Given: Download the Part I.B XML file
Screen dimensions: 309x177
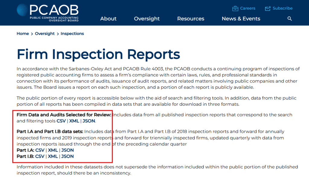Looking at the screenshot, I should pos(53,156).
